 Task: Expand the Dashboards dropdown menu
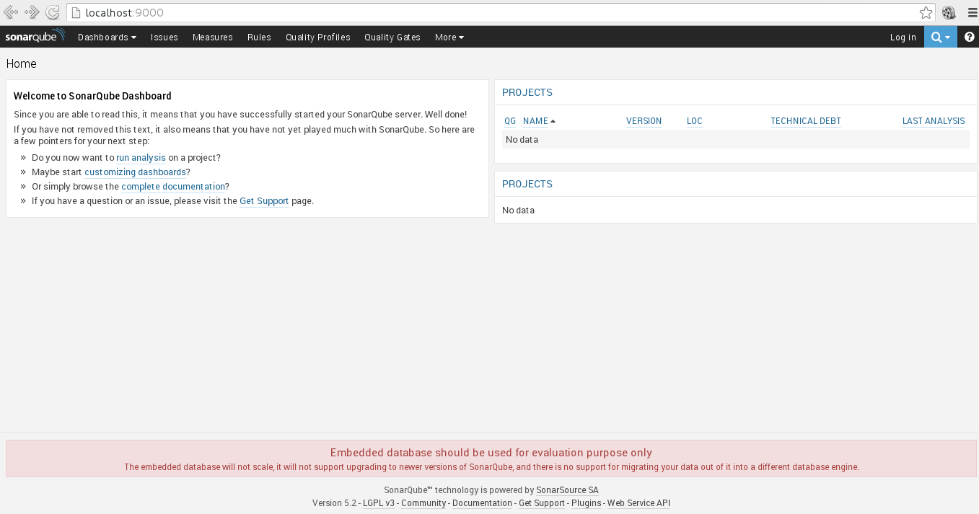coord(107,37)
